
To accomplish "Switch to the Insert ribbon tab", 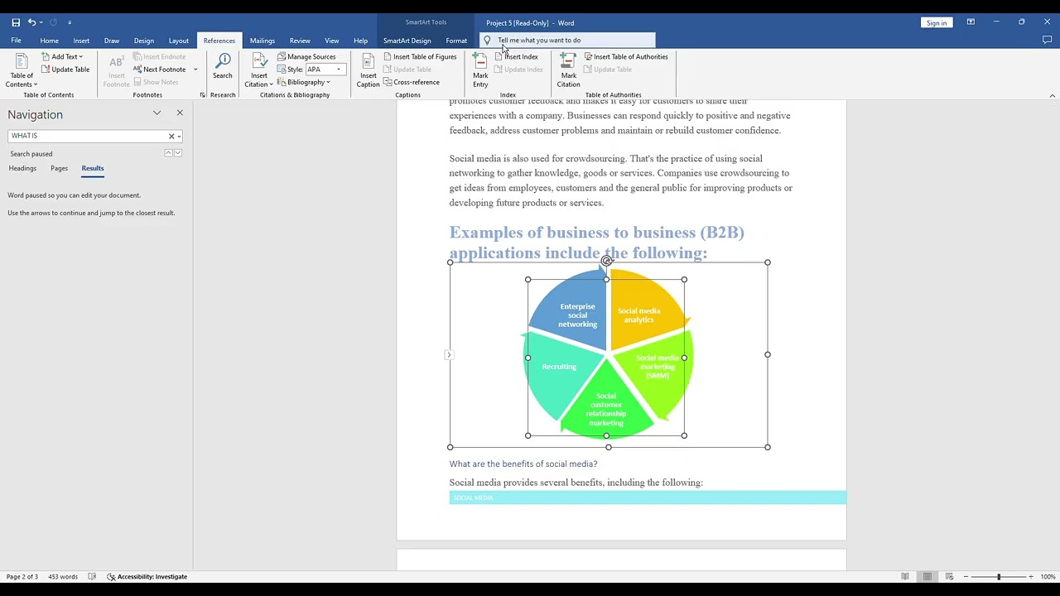I will click(x=81, y=41).
